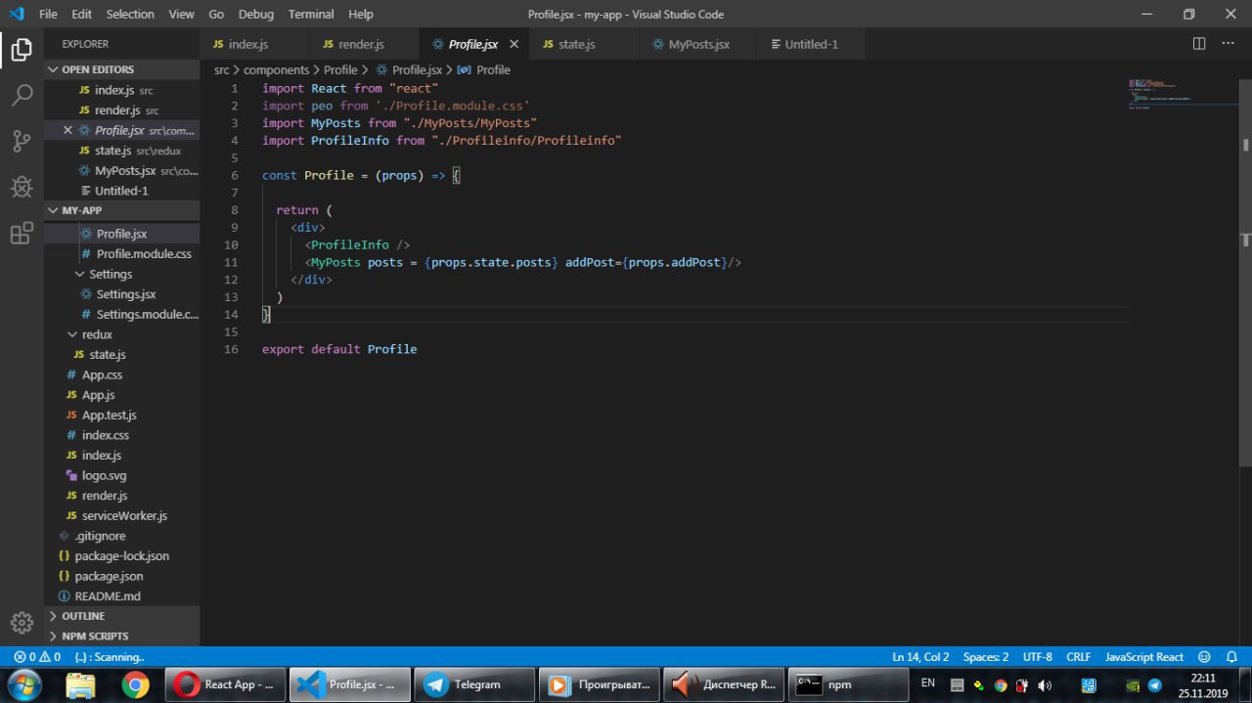Open the editor More Actions ellipsis
Screen dimensions: 1252x703
[1229, 44]
